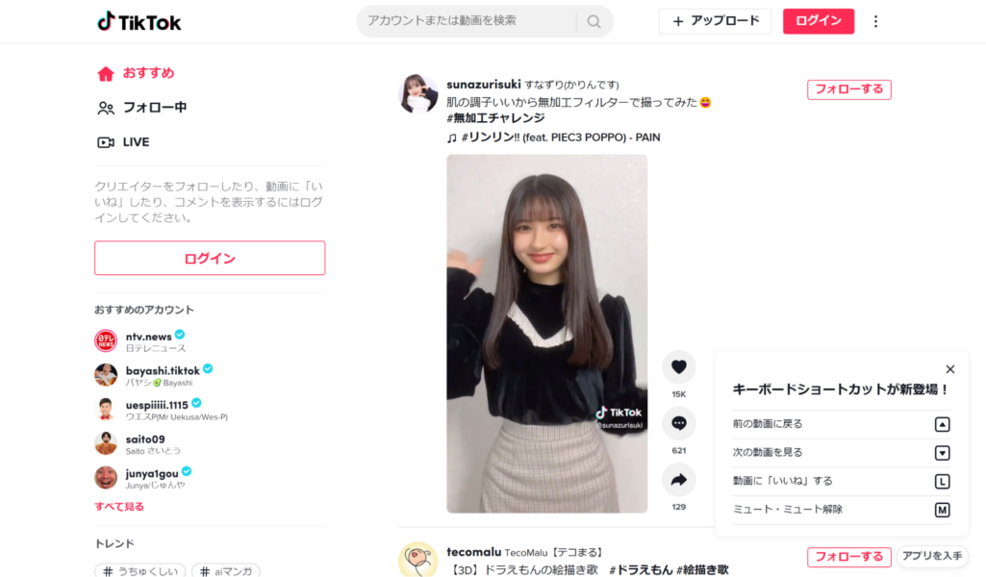986x577 pixels.
Task: Go to おすすめ home tab
Action: pyautogui.click(x=136, y=73)
